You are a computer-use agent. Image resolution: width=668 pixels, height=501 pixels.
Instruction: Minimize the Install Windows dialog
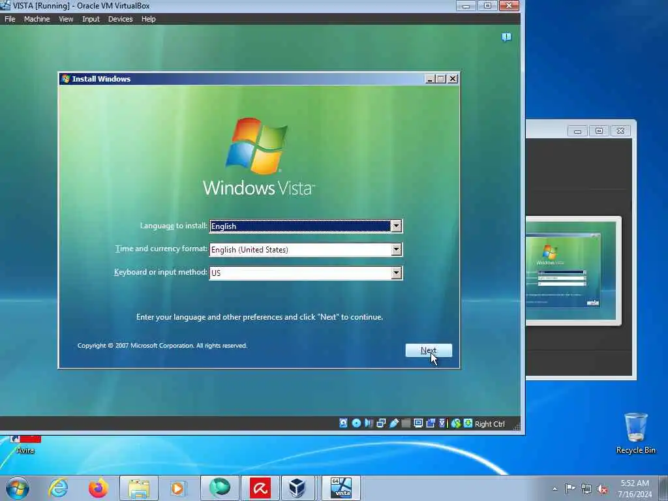coord(430,79)
